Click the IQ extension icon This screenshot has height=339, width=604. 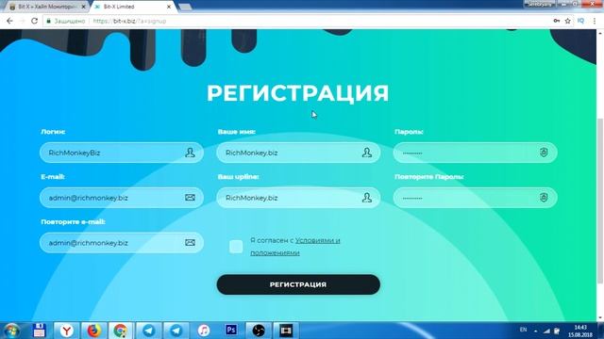tap(581, 21)
